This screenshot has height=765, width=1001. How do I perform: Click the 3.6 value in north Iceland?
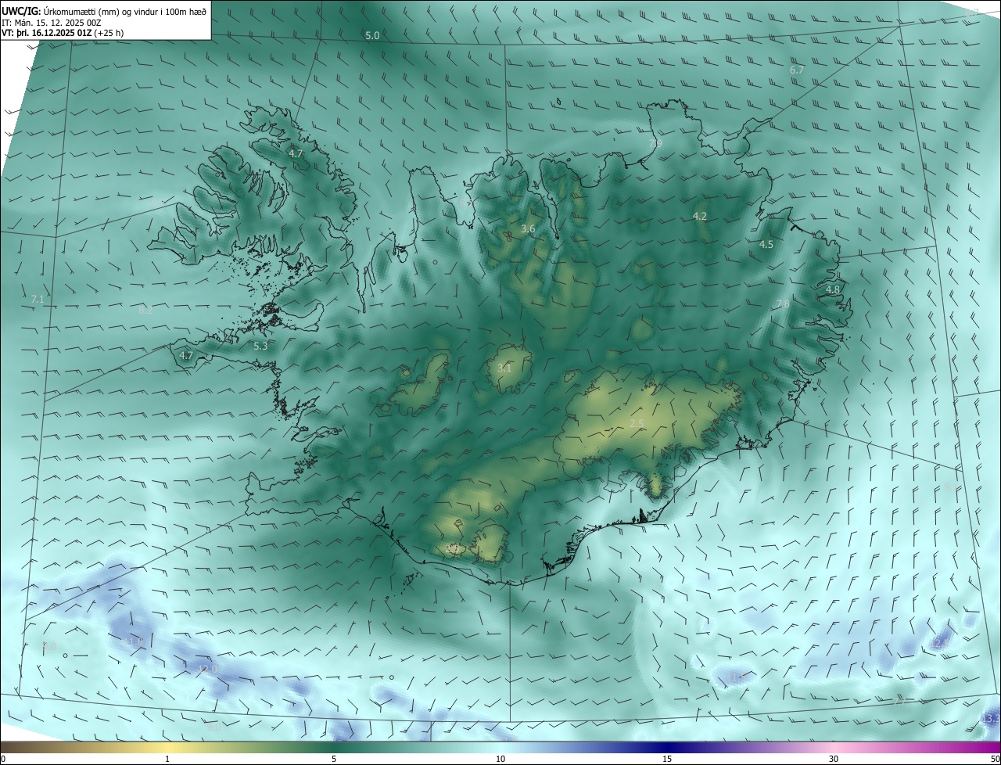pos(528,229)
